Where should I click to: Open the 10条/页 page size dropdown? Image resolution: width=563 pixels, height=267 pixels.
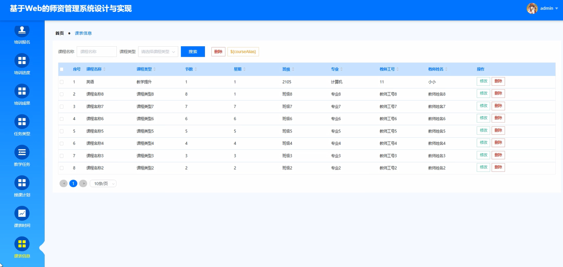coord(103,183)
